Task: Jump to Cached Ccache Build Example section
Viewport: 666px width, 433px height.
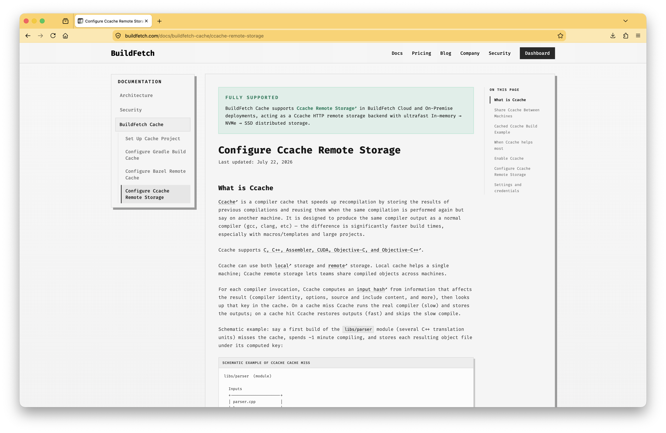Action: (x=515, y=129)
